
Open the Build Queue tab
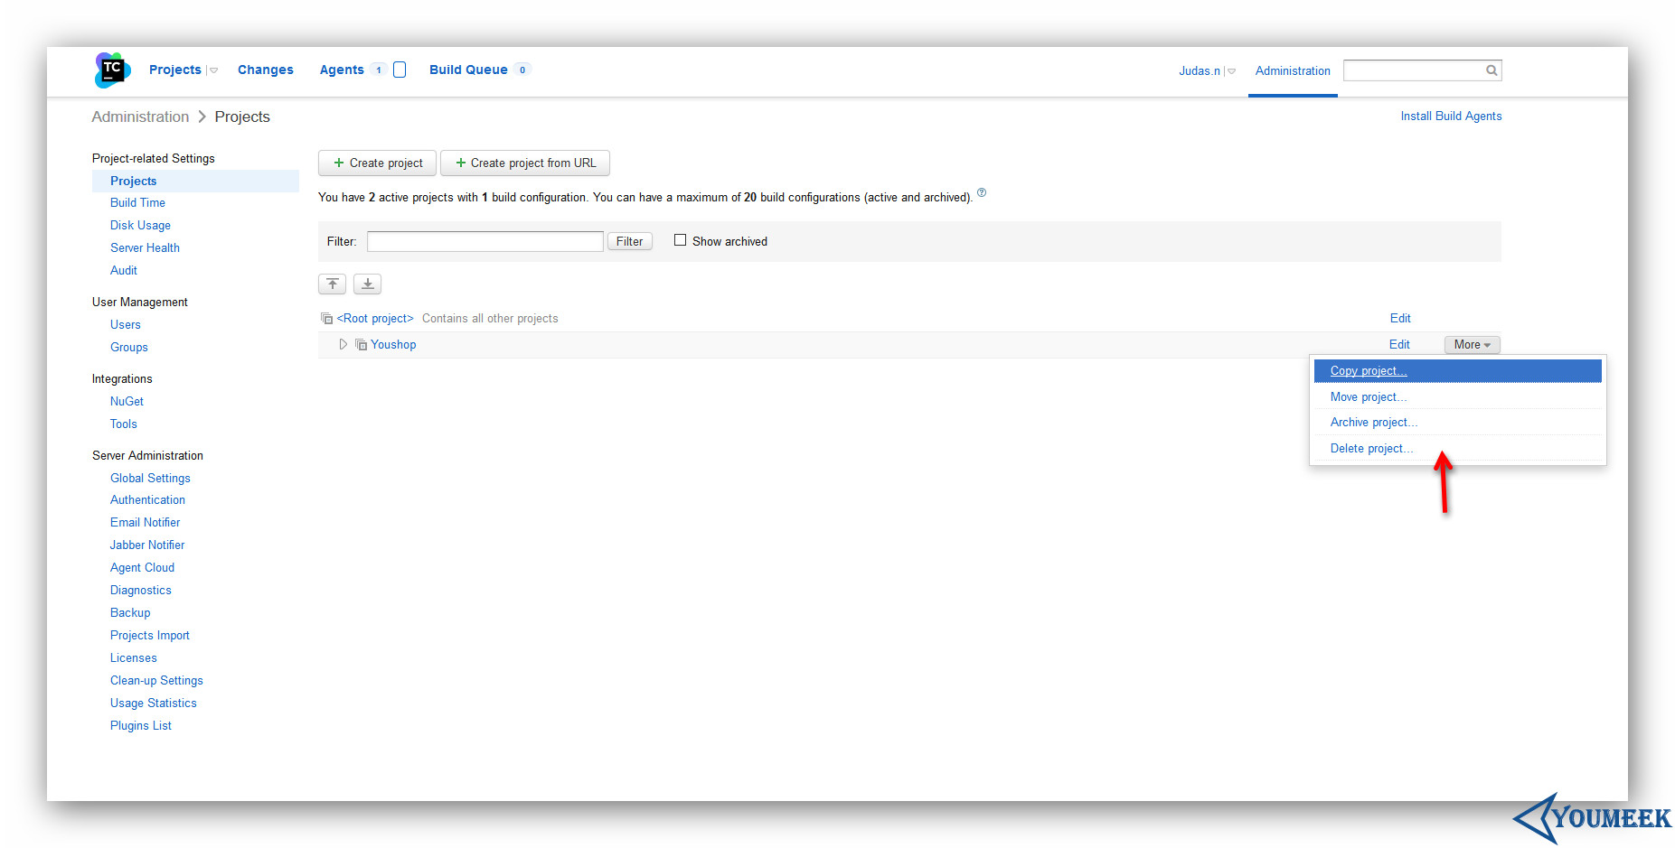coord(468,70)
